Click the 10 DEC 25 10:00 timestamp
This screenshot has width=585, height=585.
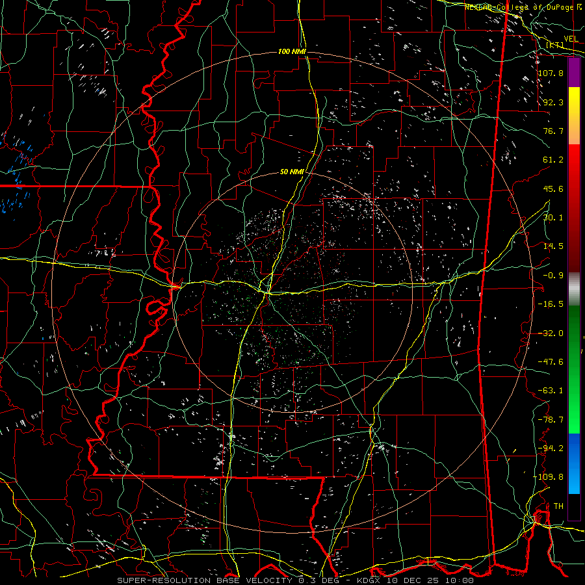coord(431,580)
